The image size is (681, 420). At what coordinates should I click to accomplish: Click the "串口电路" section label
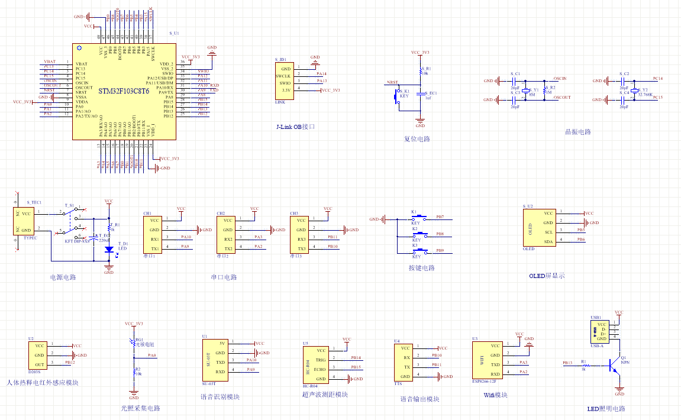tap(224, 277)
